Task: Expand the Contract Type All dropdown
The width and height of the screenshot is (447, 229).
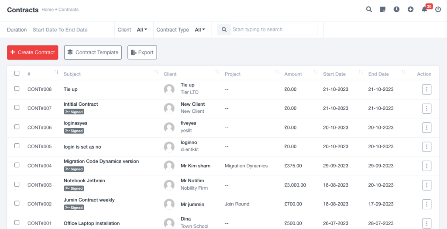Action: (200, 30)
